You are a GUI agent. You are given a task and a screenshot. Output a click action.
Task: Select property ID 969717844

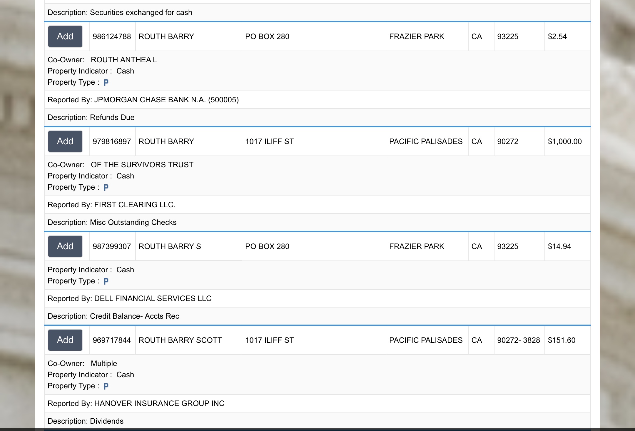112,340
